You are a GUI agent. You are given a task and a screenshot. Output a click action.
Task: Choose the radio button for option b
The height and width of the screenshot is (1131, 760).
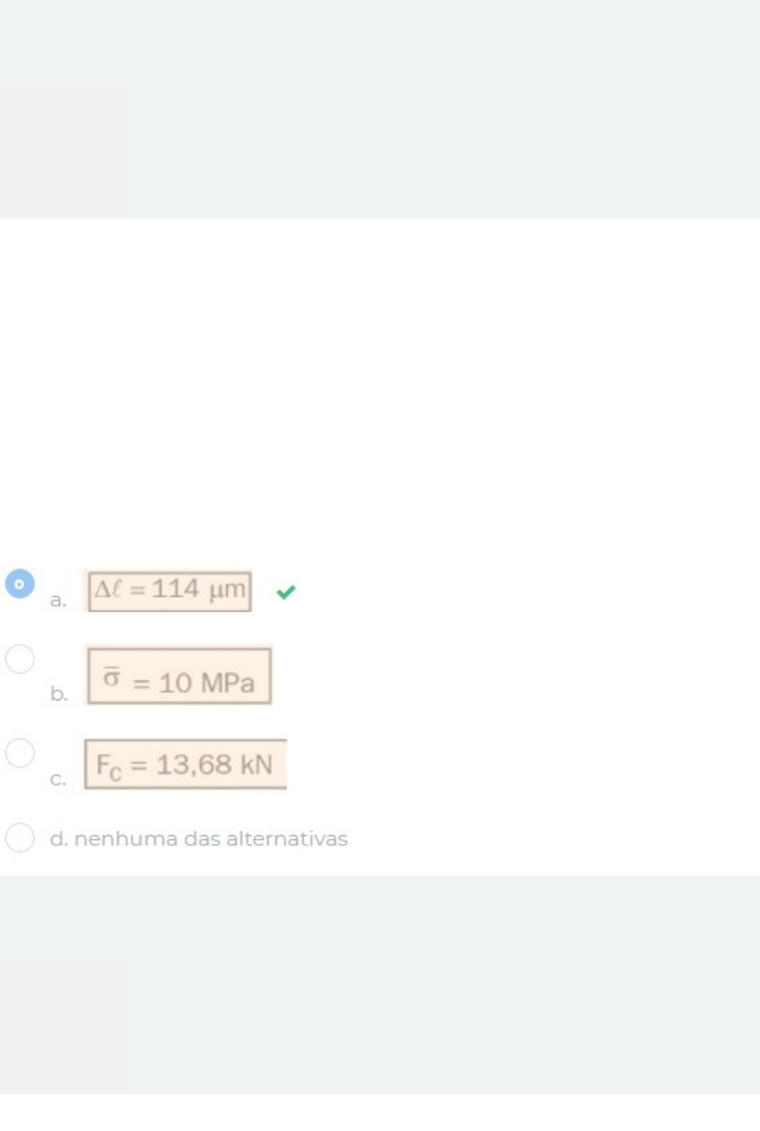pyautogui.click(x=20, y=659)
